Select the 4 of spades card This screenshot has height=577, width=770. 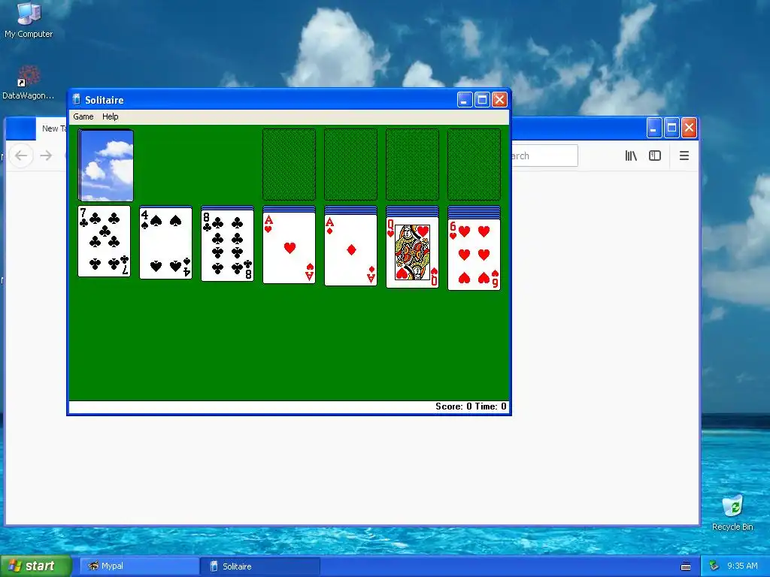tap(165, 243)
